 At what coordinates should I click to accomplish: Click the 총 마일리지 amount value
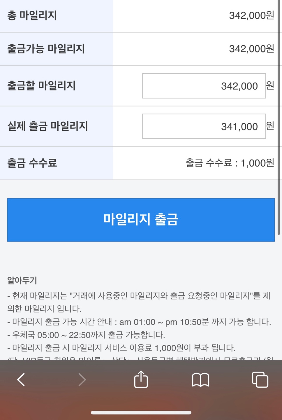point(251,15)
